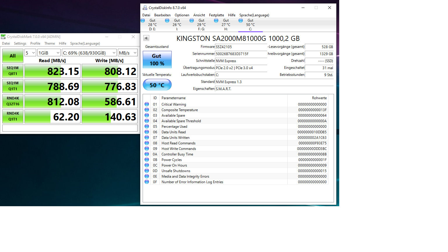Screen dimensions: 448x252
Task: Click the CrystalDiskInfo title bar app icon
Action: point(145,8)
